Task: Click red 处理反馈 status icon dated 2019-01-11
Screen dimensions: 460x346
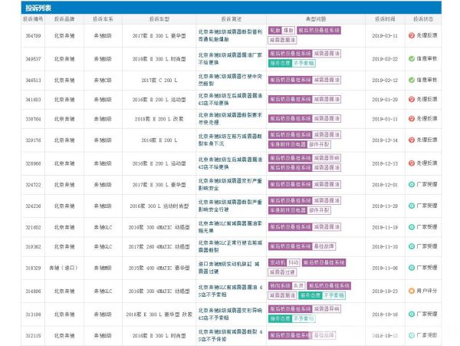Action: point(411,119)
